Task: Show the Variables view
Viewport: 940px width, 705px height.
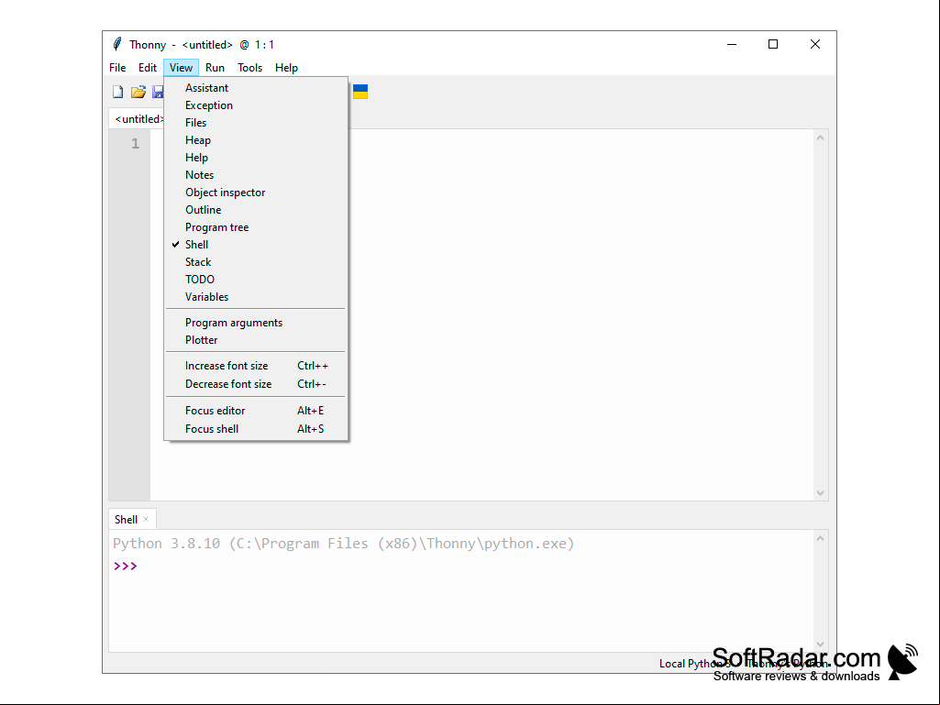Action: click(256, 296)
